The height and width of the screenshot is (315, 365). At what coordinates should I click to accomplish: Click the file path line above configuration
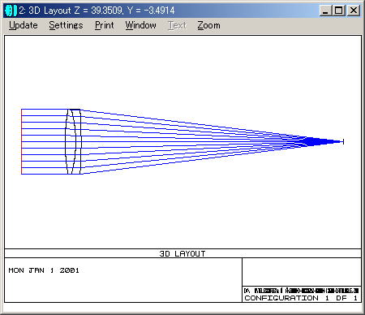point(301,291)
